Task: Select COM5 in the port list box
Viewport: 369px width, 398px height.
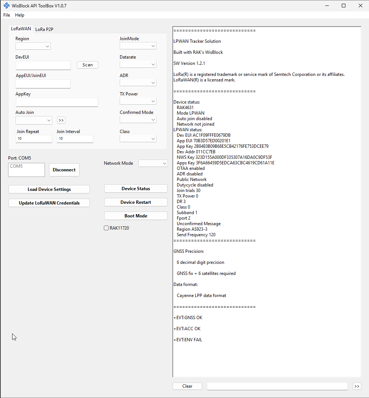Action: tap(17, 166)
